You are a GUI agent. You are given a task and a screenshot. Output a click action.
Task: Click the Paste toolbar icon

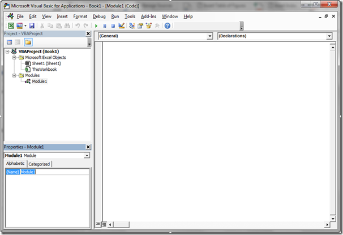click(x=59, y=26)
